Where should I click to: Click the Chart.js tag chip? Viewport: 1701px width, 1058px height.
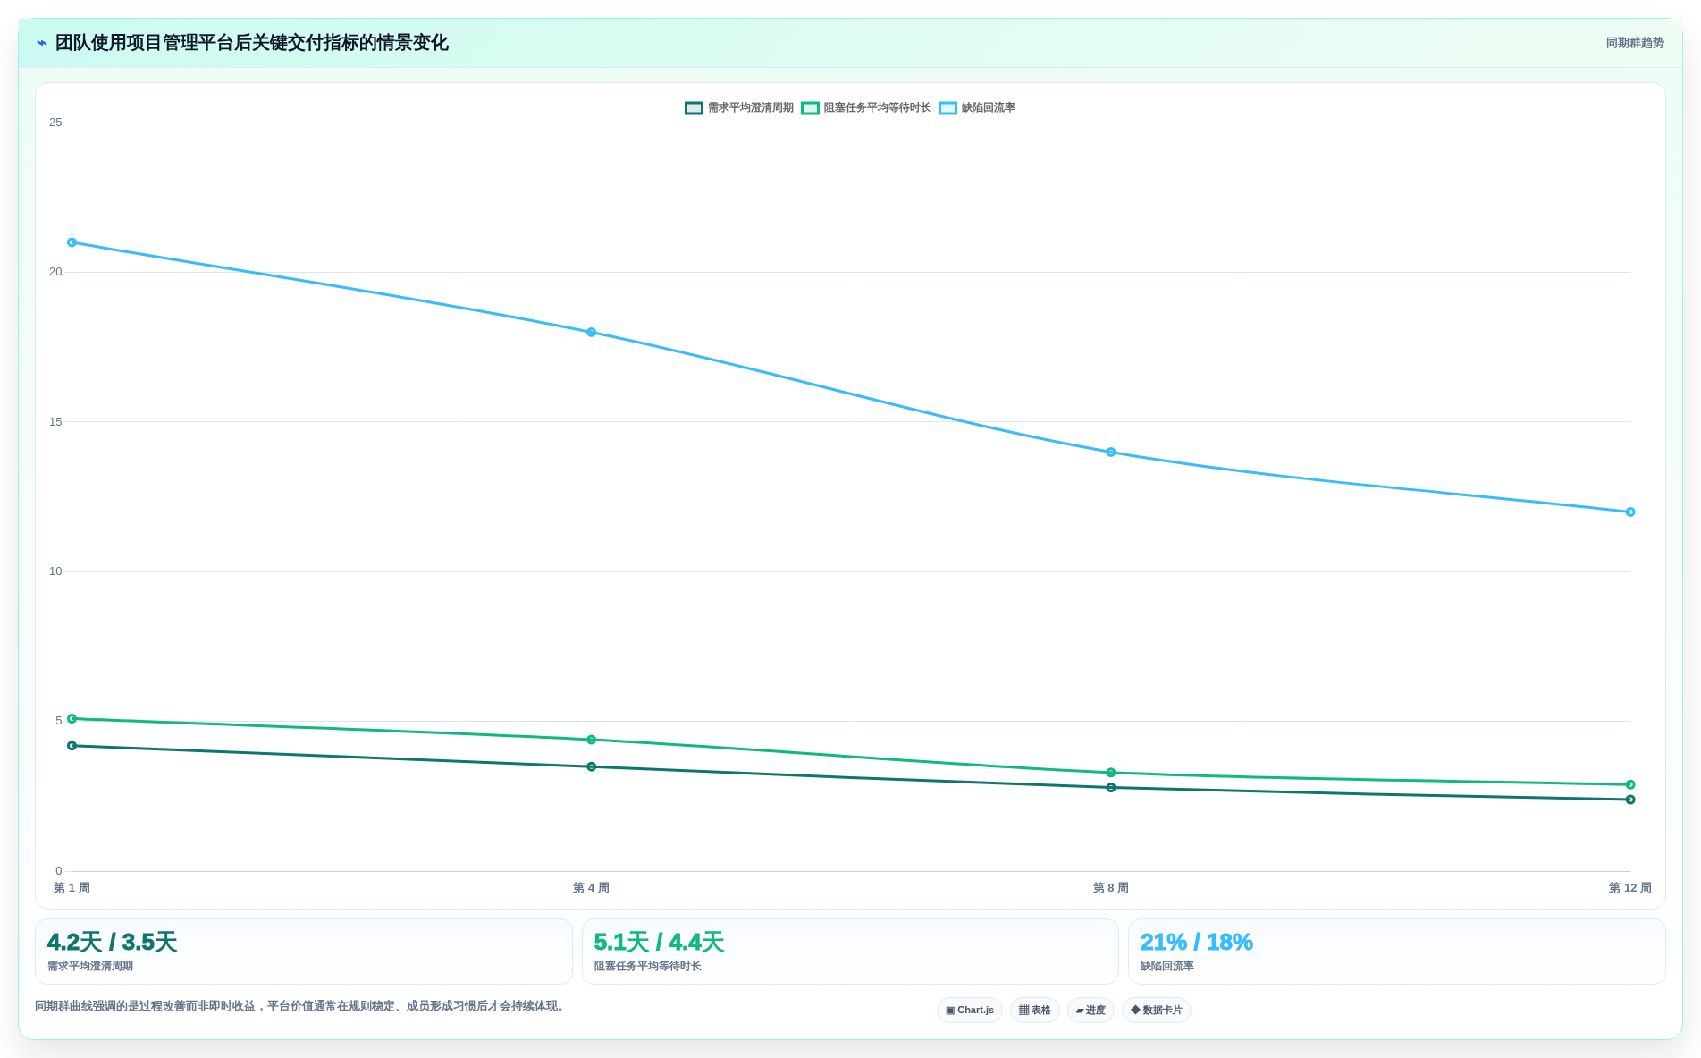(970, 1011)
